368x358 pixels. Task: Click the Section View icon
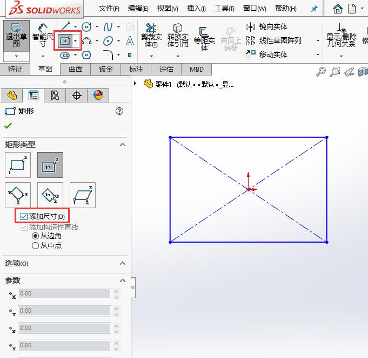[363, 72]
